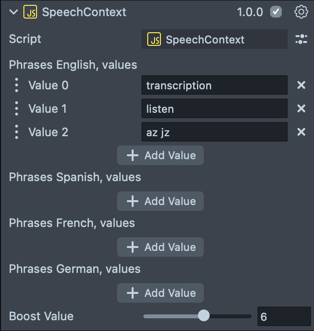Click the script picker sliders icon
This screenshot has width=314, height=331.
click(301, 40)
